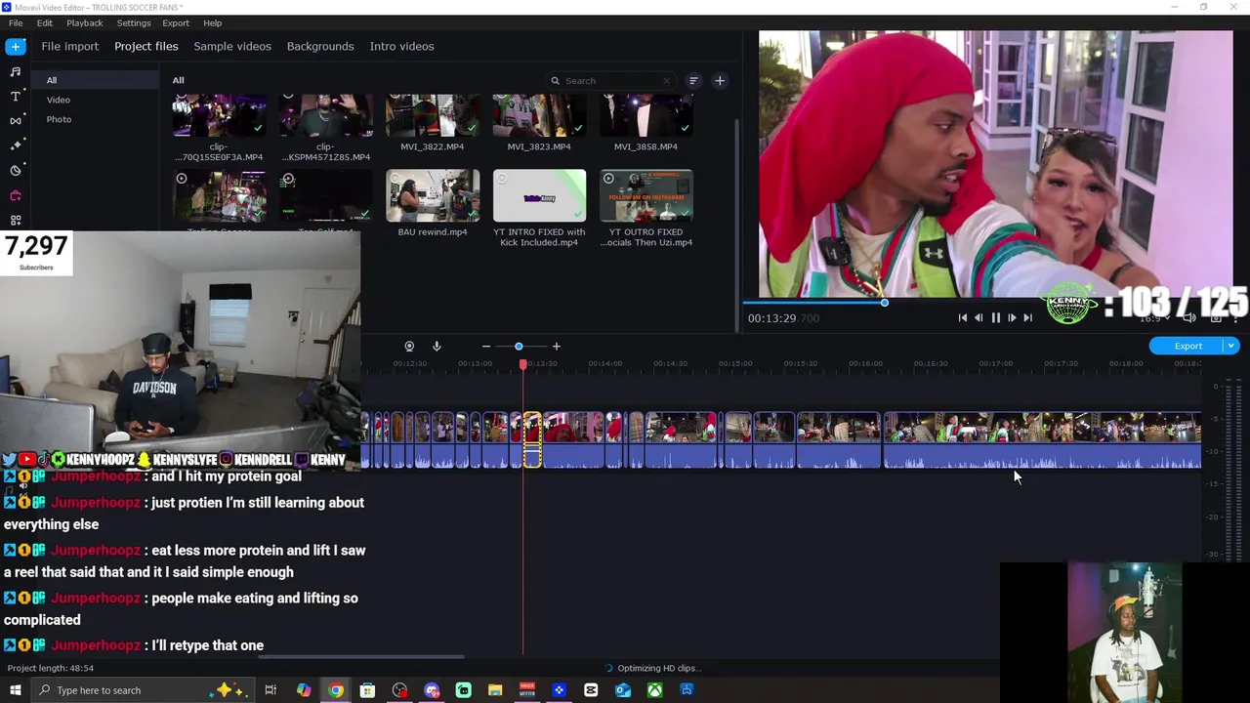Click the sort/filter list icon beside search
The image size is (1250, 703).
click(x=693, y=81)
